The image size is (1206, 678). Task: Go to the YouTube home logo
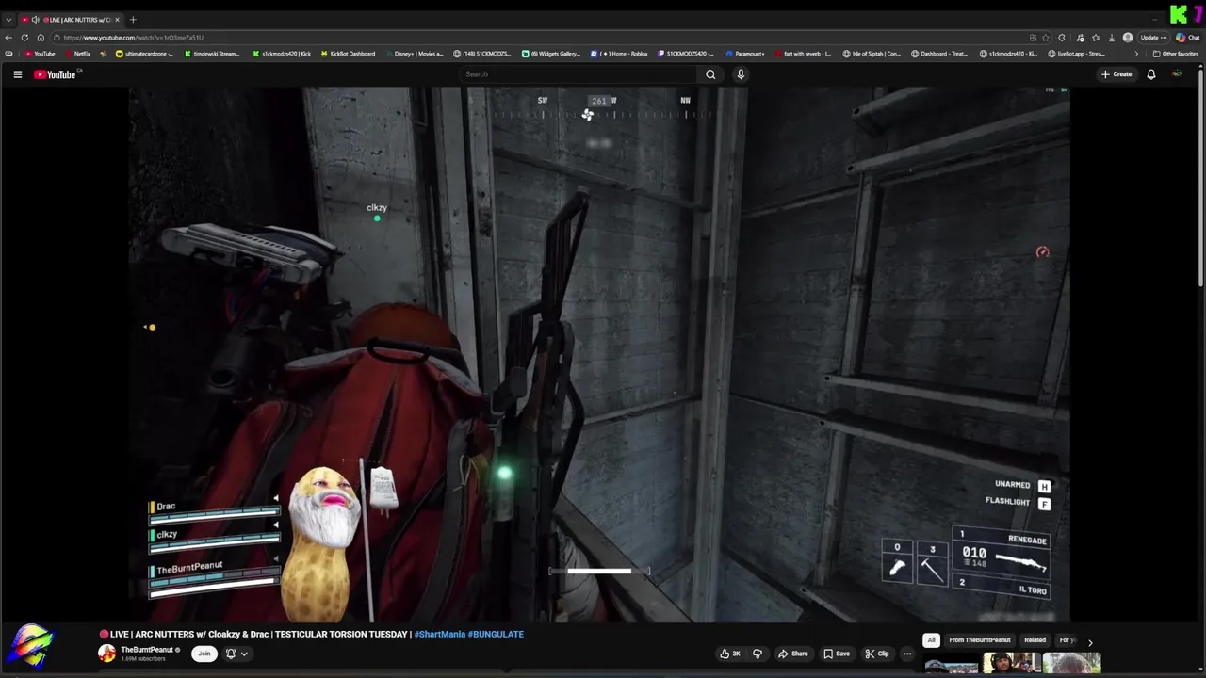coord(55,74)
